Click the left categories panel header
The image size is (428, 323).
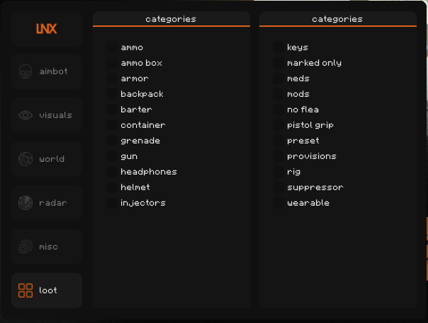pos(171,19)
